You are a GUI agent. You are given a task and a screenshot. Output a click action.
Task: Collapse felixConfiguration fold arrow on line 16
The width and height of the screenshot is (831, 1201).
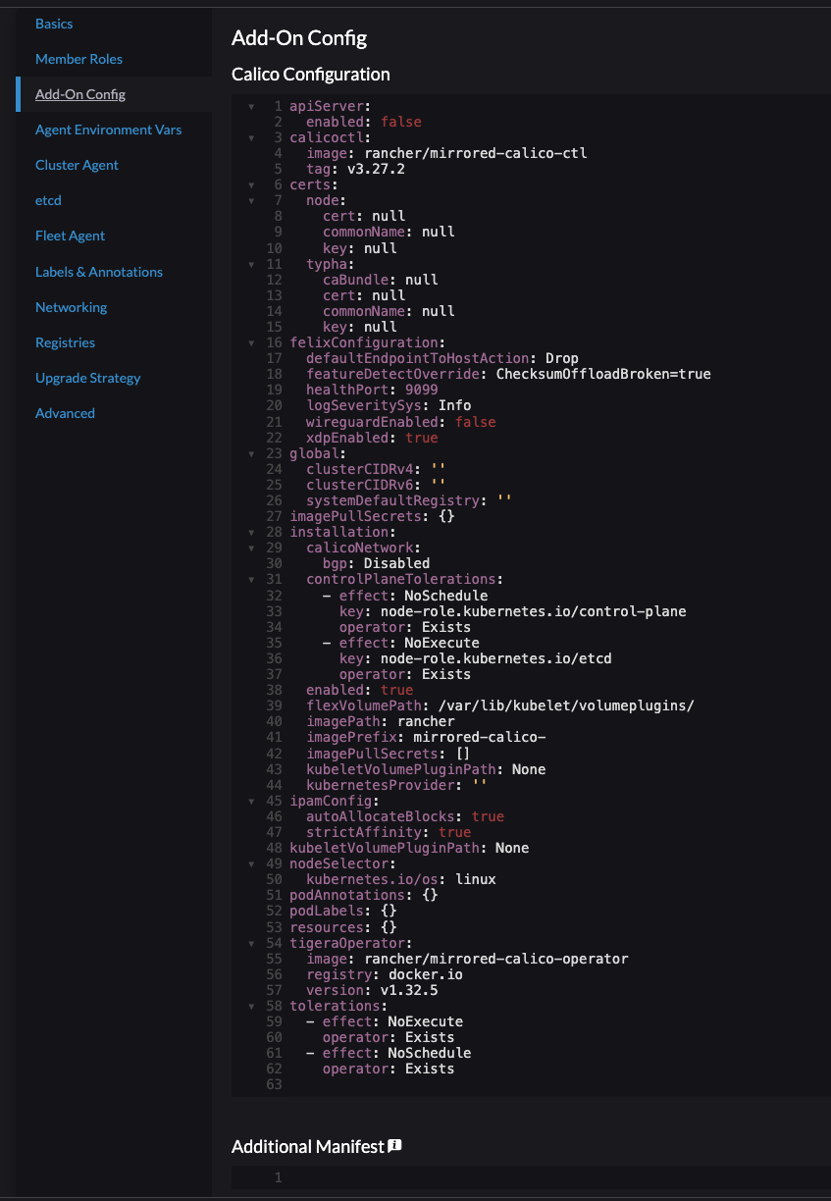pos(251,342)
